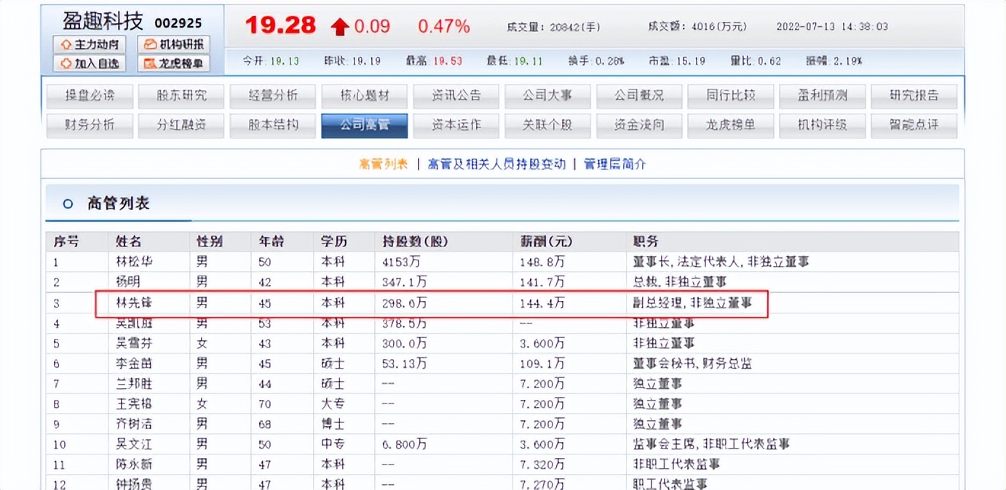Screen dimensions: 1006x490
Task: Switch to the 财务分析 tab
Action: tap(89, 125)
